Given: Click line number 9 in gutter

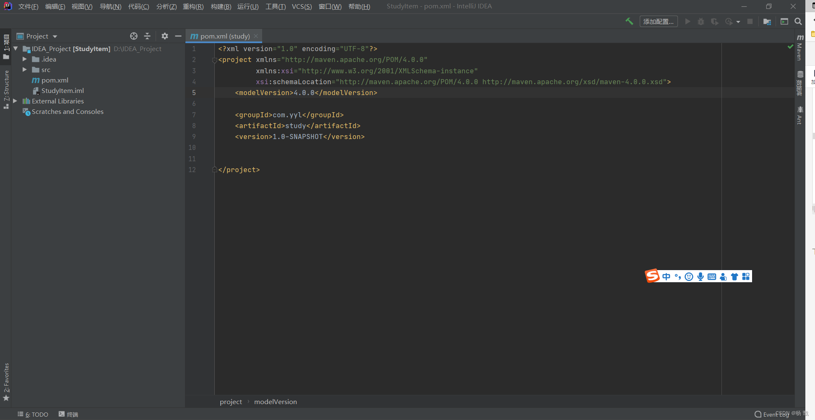Looking at the screenshot, I should tap(194, 137).
